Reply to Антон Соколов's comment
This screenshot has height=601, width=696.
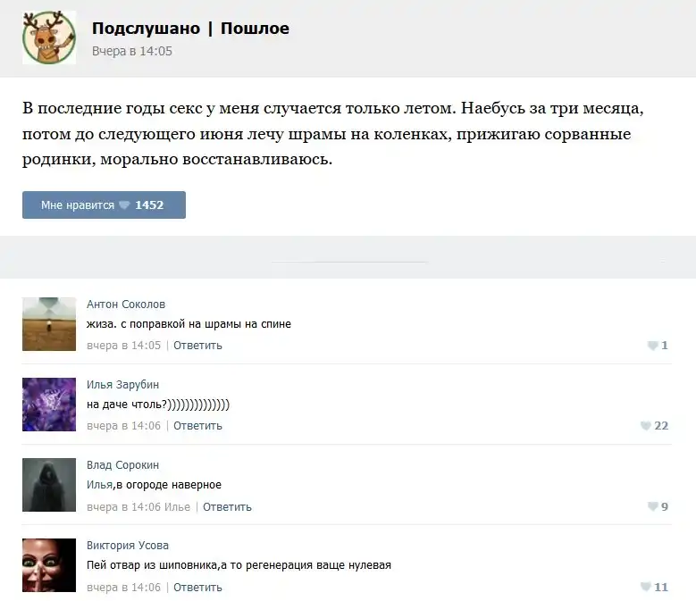197,346
